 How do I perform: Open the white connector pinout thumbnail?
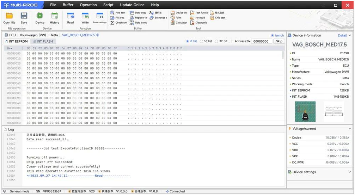[334, 112]
